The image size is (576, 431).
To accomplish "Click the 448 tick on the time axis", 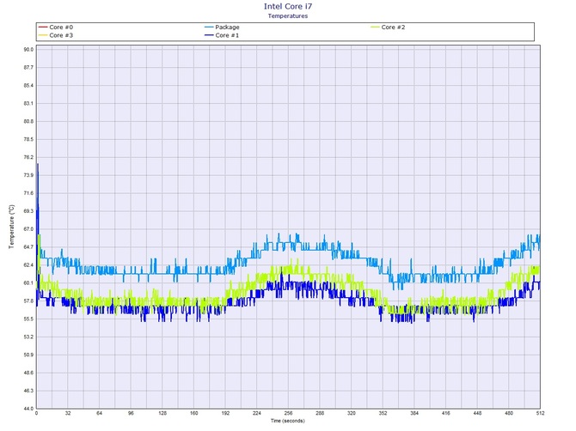I will [477, 413].
